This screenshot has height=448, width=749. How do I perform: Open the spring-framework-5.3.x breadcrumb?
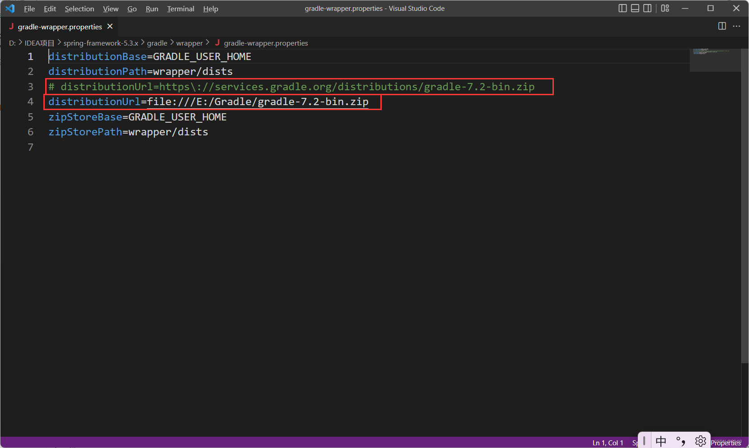101,43
